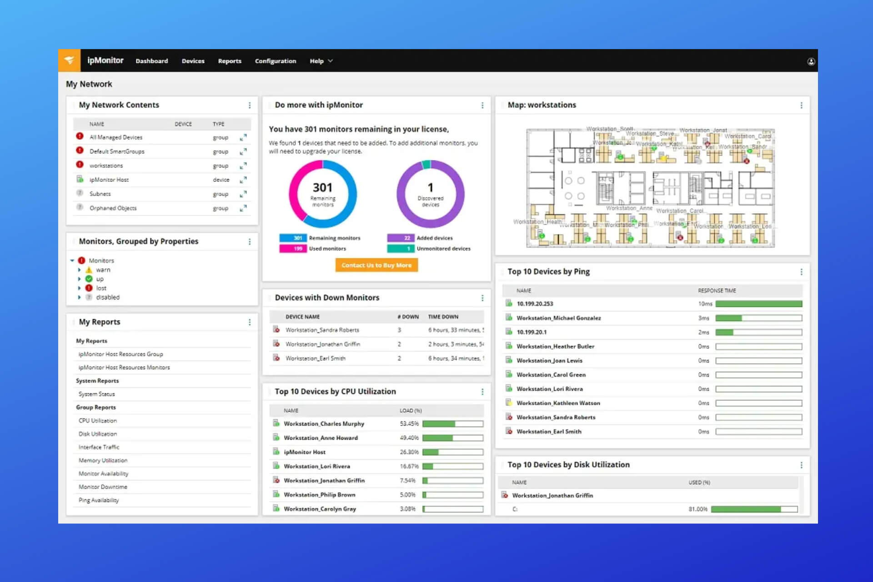Screen dimensions: 873x582
Task: Open the Configuration menu
Action: (276, 61)
